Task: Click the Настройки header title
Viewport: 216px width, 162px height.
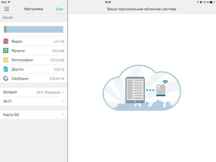Action: coord(33,9)
